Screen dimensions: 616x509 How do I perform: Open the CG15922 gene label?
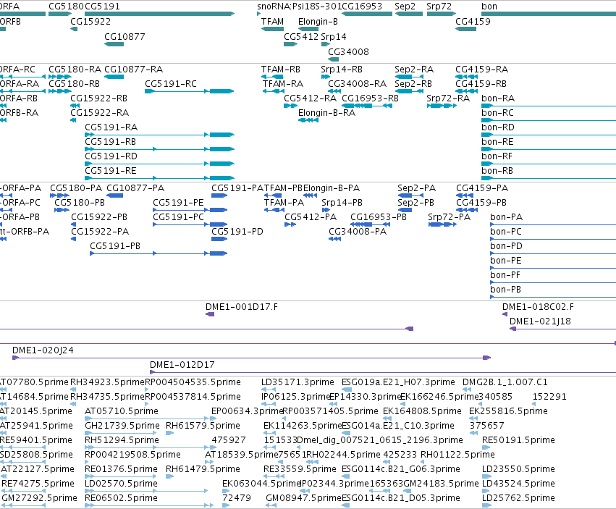(90, 21)
